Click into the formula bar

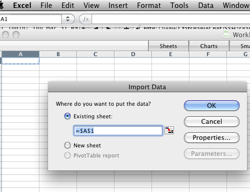[x=171, y=19]
